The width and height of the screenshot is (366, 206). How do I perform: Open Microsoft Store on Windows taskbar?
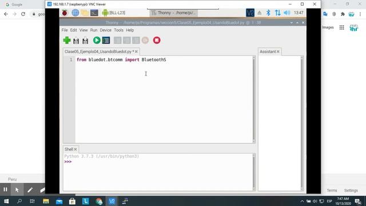tap(72, 201)
